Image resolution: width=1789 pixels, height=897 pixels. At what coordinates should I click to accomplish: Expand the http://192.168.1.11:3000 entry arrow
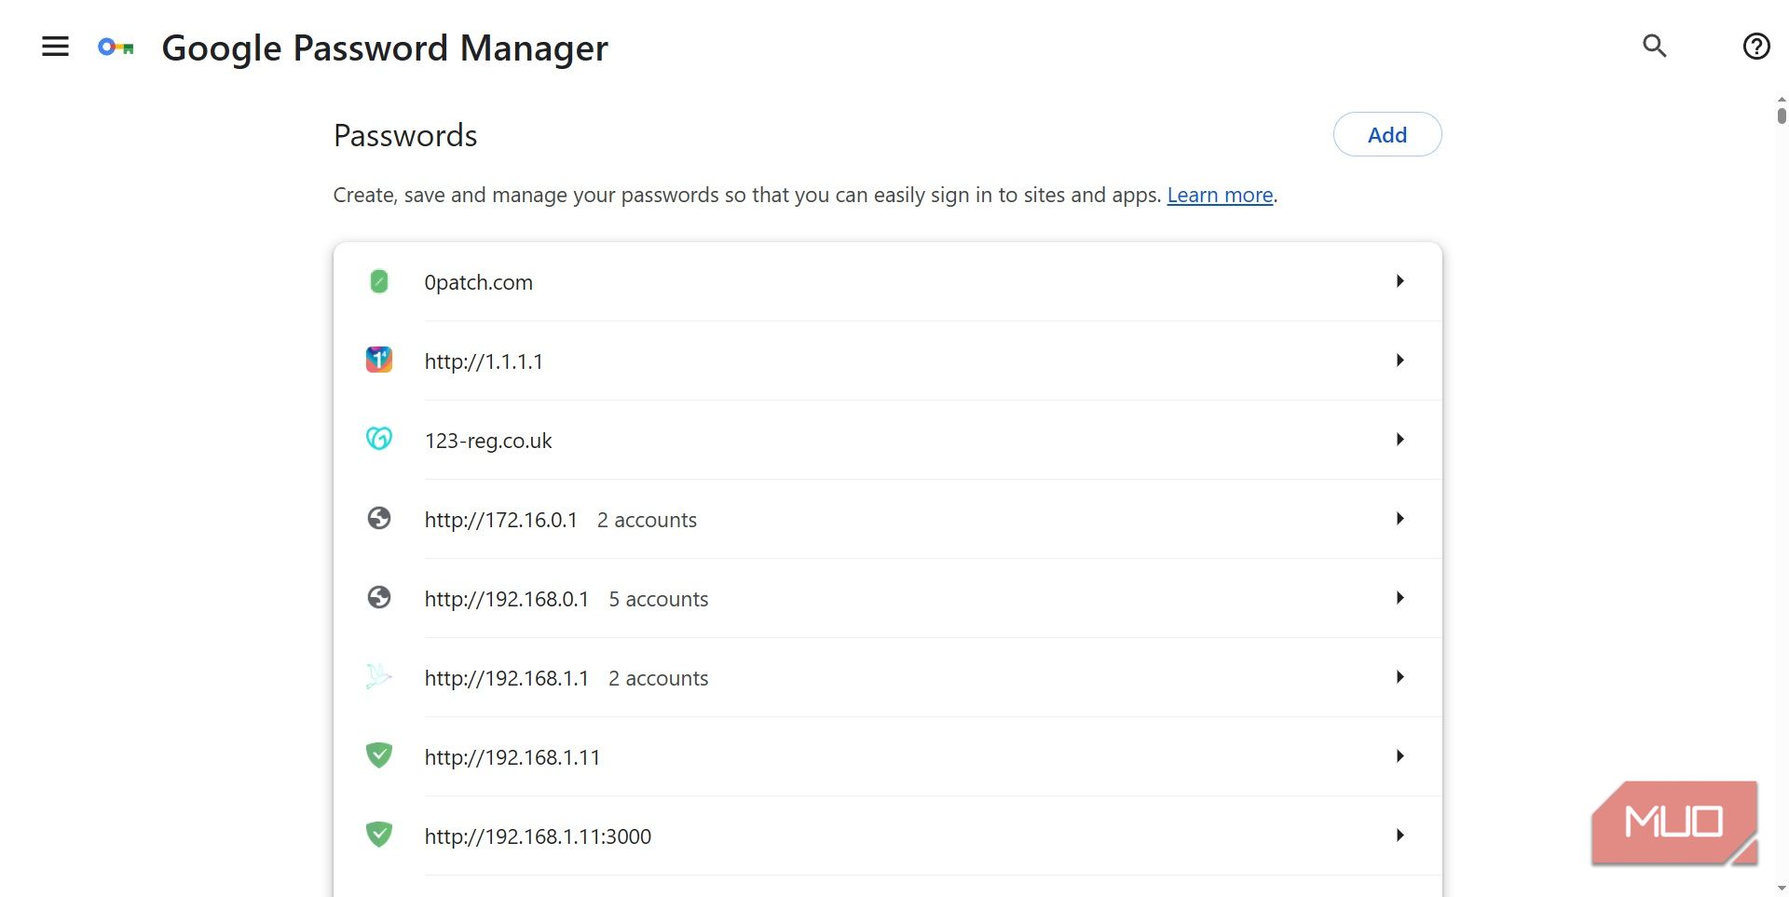click(x=1400, y=836)
